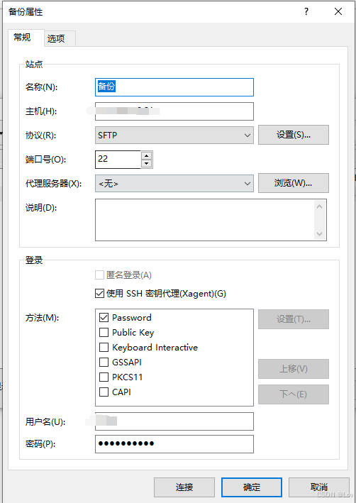Image resolution: width=356 pixels, height=503 pixels.
Task: Decrease port number with down arrow
Action: (x=147, y=163)
